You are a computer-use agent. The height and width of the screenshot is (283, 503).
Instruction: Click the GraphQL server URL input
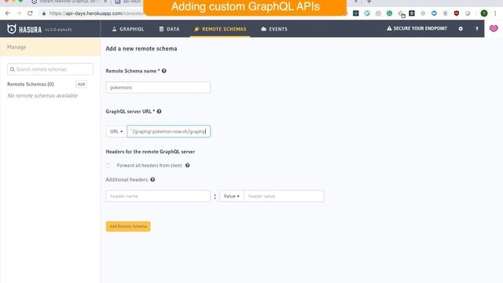(x=169, y=131)
